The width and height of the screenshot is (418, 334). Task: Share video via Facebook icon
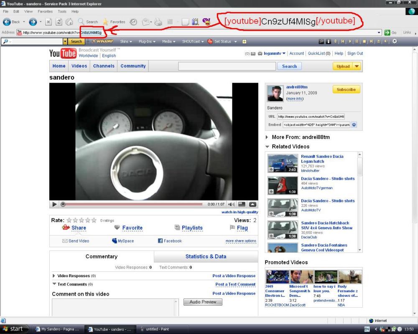(160, 241)
